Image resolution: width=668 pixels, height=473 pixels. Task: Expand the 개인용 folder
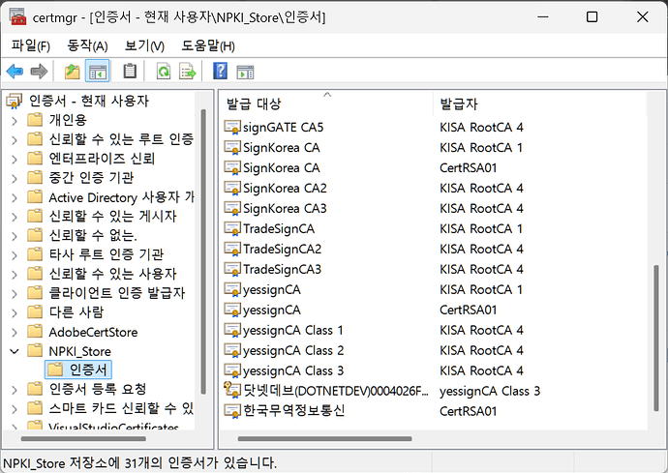[x=15, y=121]
